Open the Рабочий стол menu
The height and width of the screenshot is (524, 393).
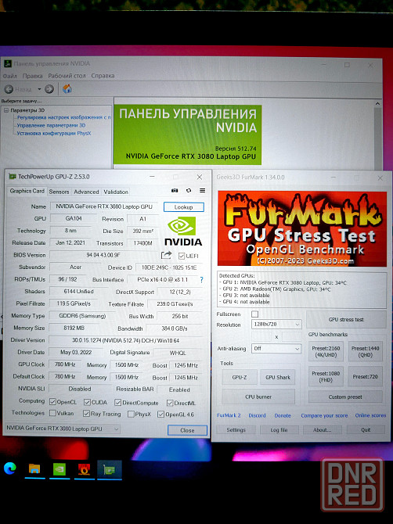click(x=67, y=76)
